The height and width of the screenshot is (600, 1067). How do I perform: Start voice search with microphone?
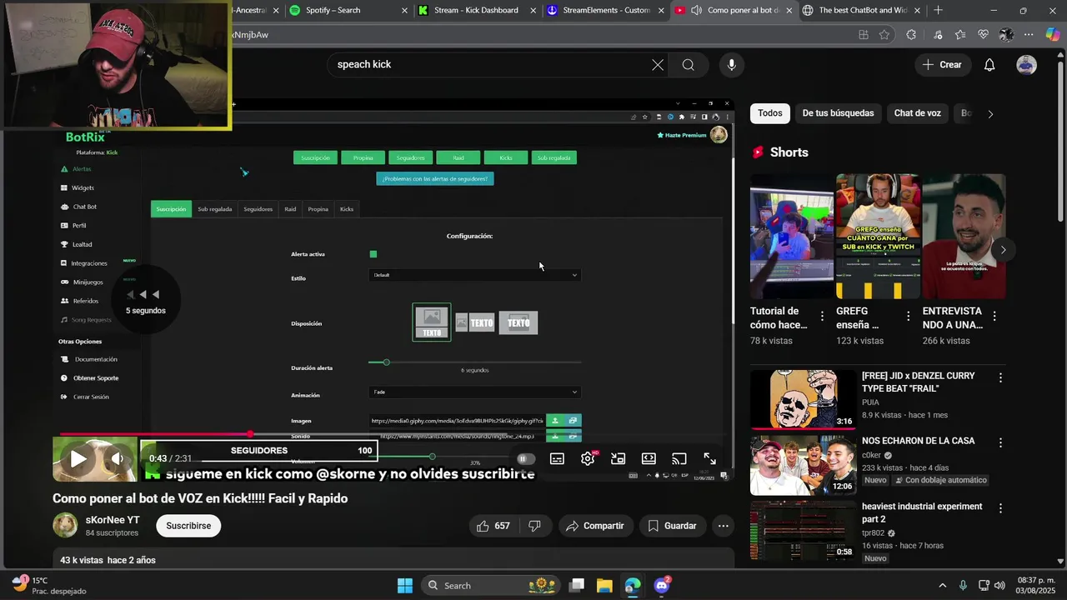tap(731, 65)
